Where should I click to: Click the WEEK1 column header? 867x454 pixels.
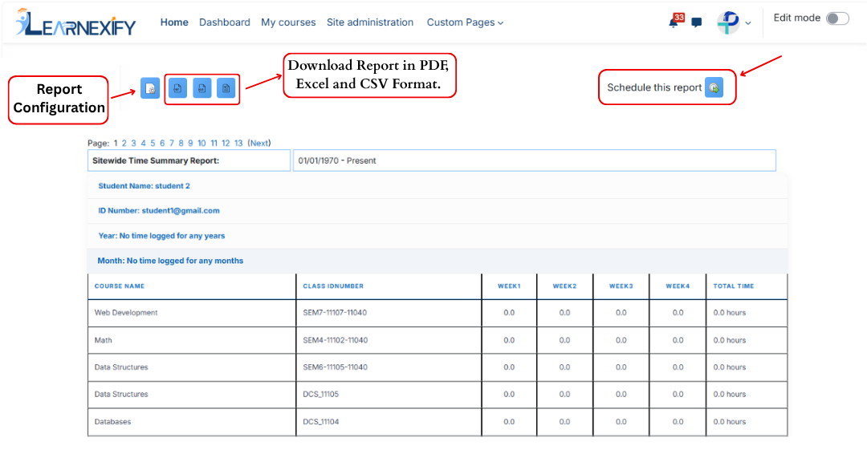pyautogui.click(x=509, y=286)
